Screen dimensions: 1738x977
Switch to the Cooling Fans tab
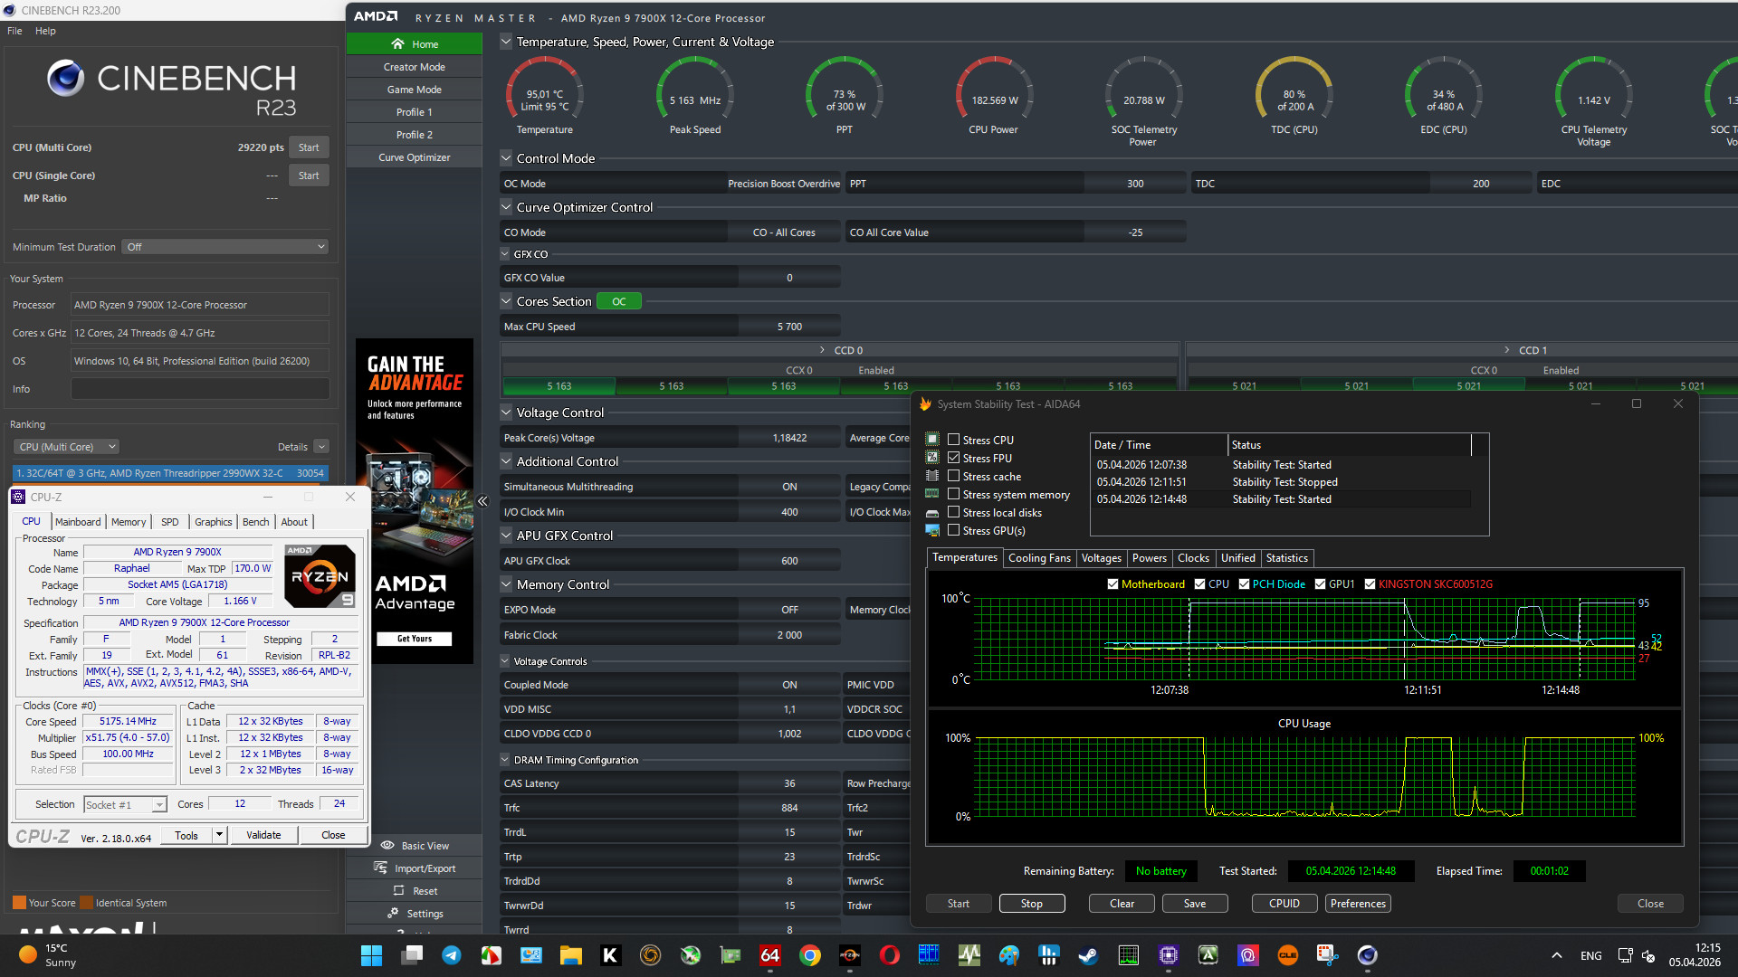click(1039, 558)
